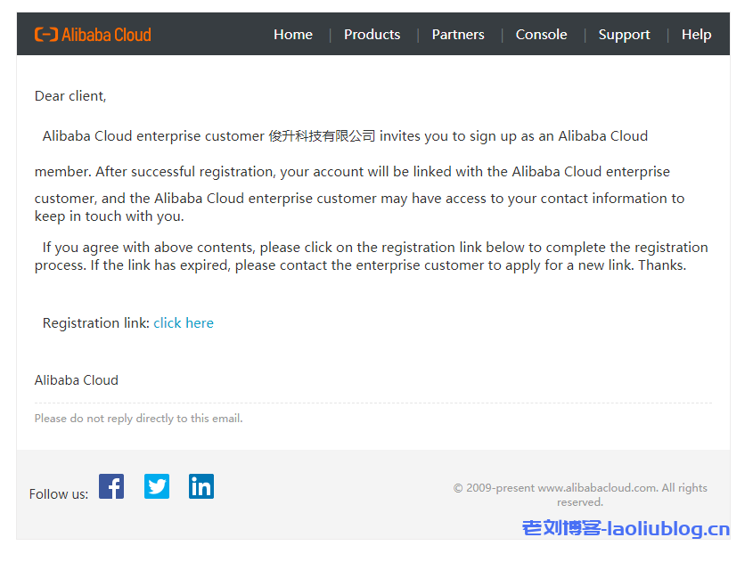The image size is (753, 562).
Task: Select Support in the header menu
Action: [624, 35]
